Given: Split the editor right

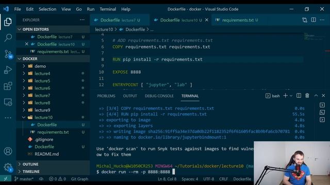Looking at the screenshot, I should click(313, 20).
